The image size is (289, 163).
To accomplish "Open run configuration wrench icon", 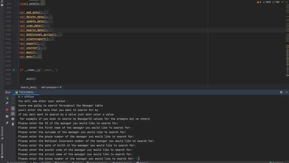I will click(x=7, y=103).
